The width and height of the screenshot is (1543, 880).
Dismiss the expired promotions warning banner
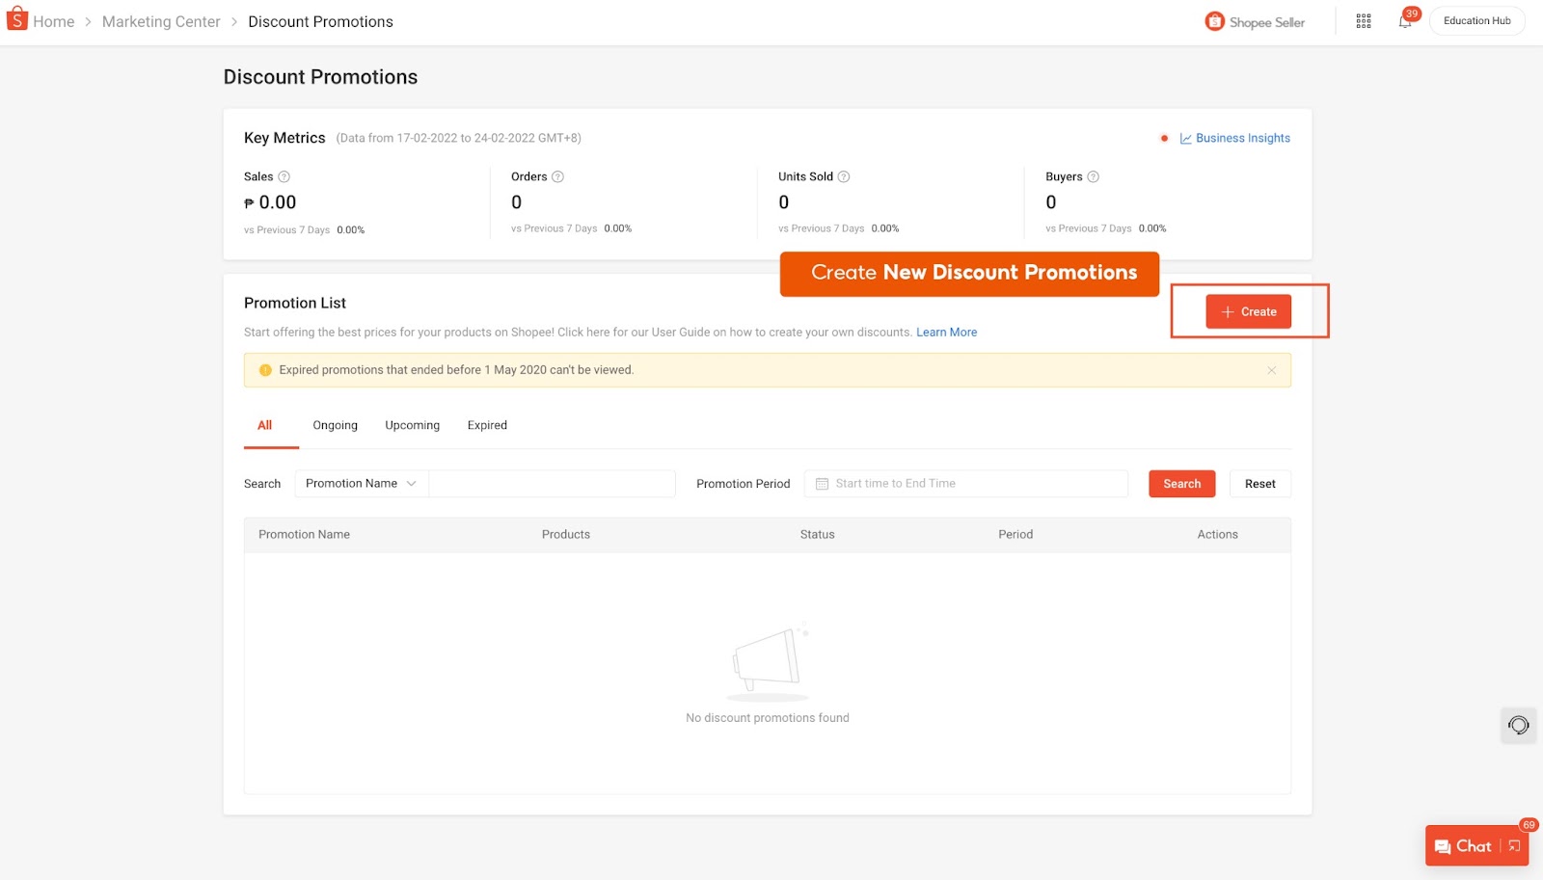pos(1272,369)
